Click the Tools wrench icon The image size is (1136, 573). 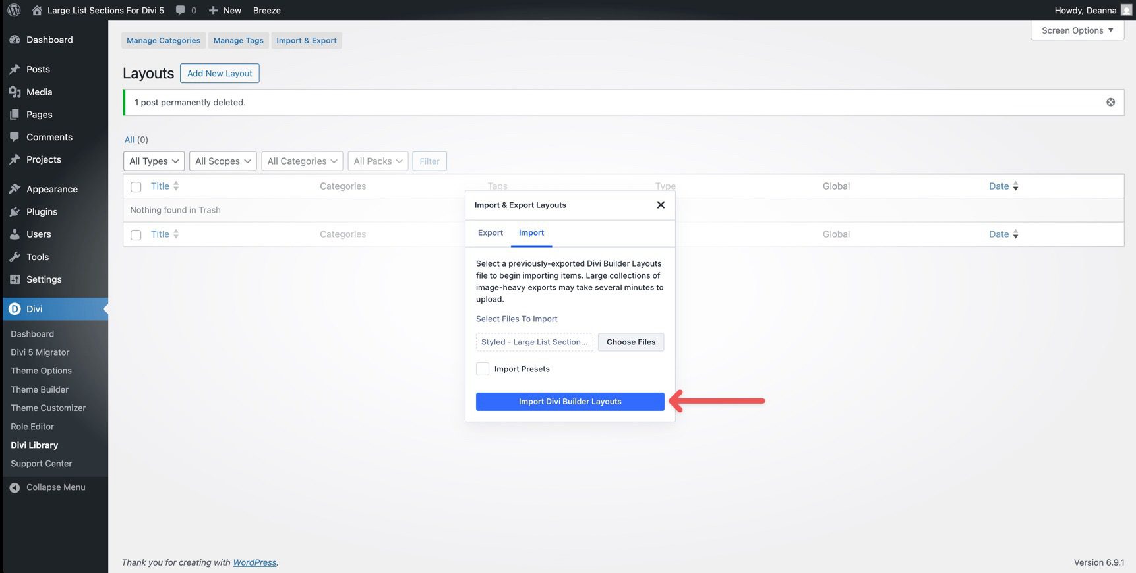click(15, 257)
